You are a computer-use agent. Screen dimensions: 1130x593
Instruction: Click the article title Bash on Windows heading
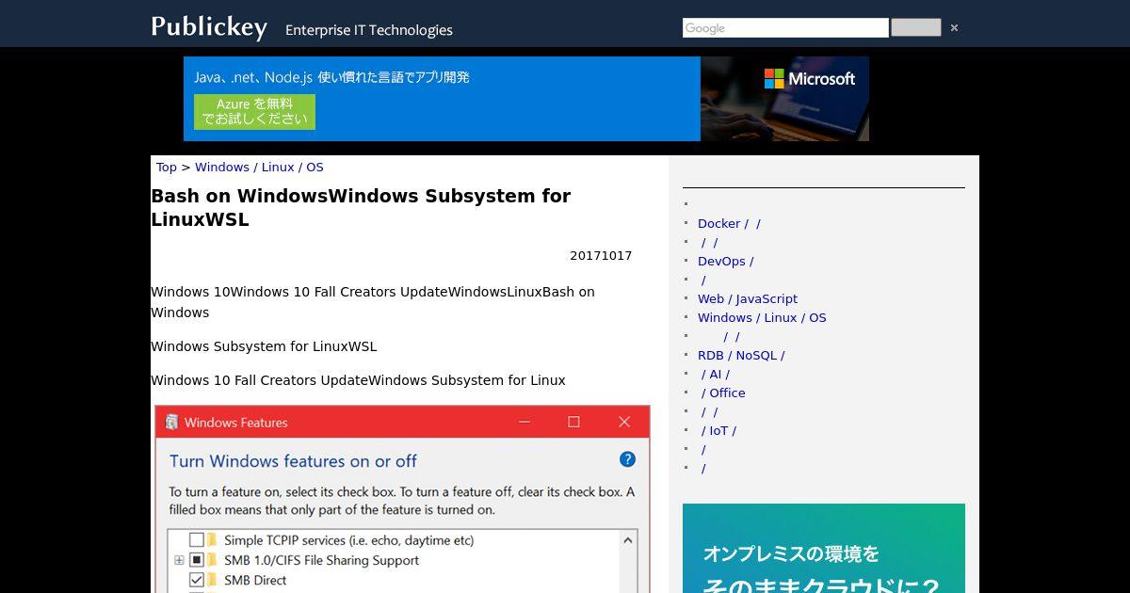tap(361, 208)
